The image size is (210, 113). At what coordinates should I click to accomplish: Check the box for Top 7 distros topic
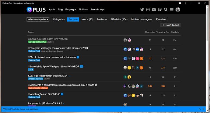tap(29, 57)
